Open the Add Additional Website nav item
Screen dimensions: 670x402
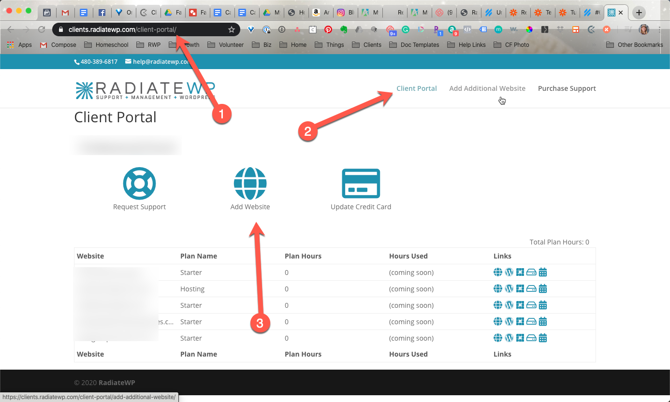487,88
